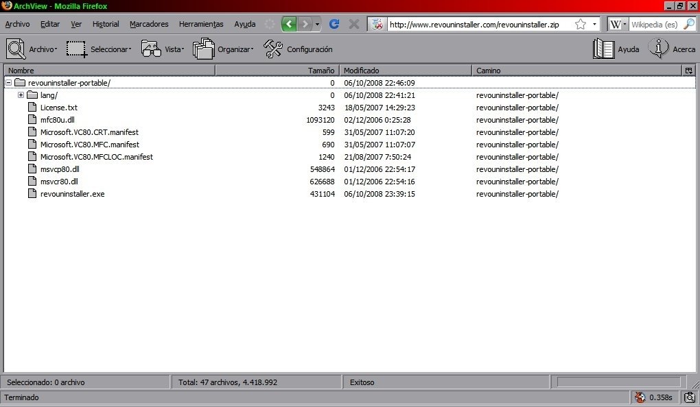Open the Ayuda menu in menu bar
Screen dimensions: 700x407
tap(245, 24)
